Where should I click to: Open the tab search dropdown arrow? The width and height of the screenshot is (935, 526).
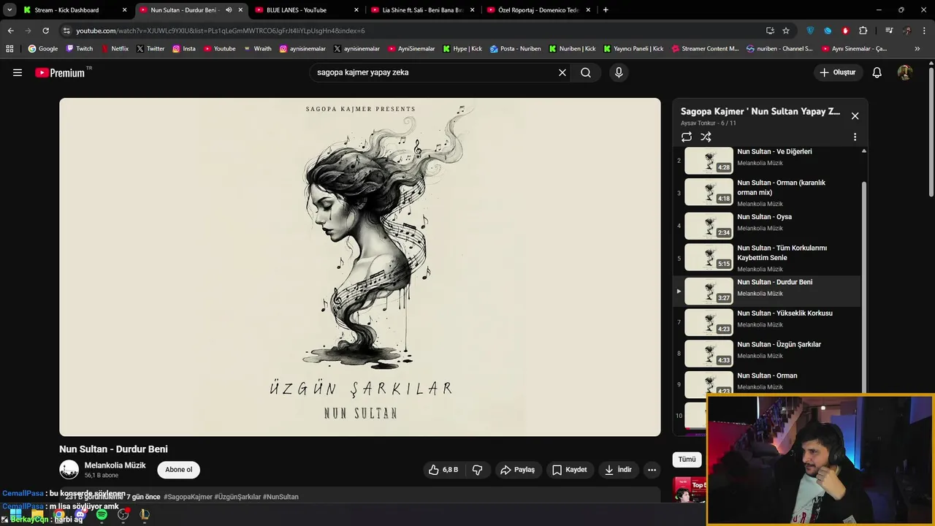tap(9, 10)
